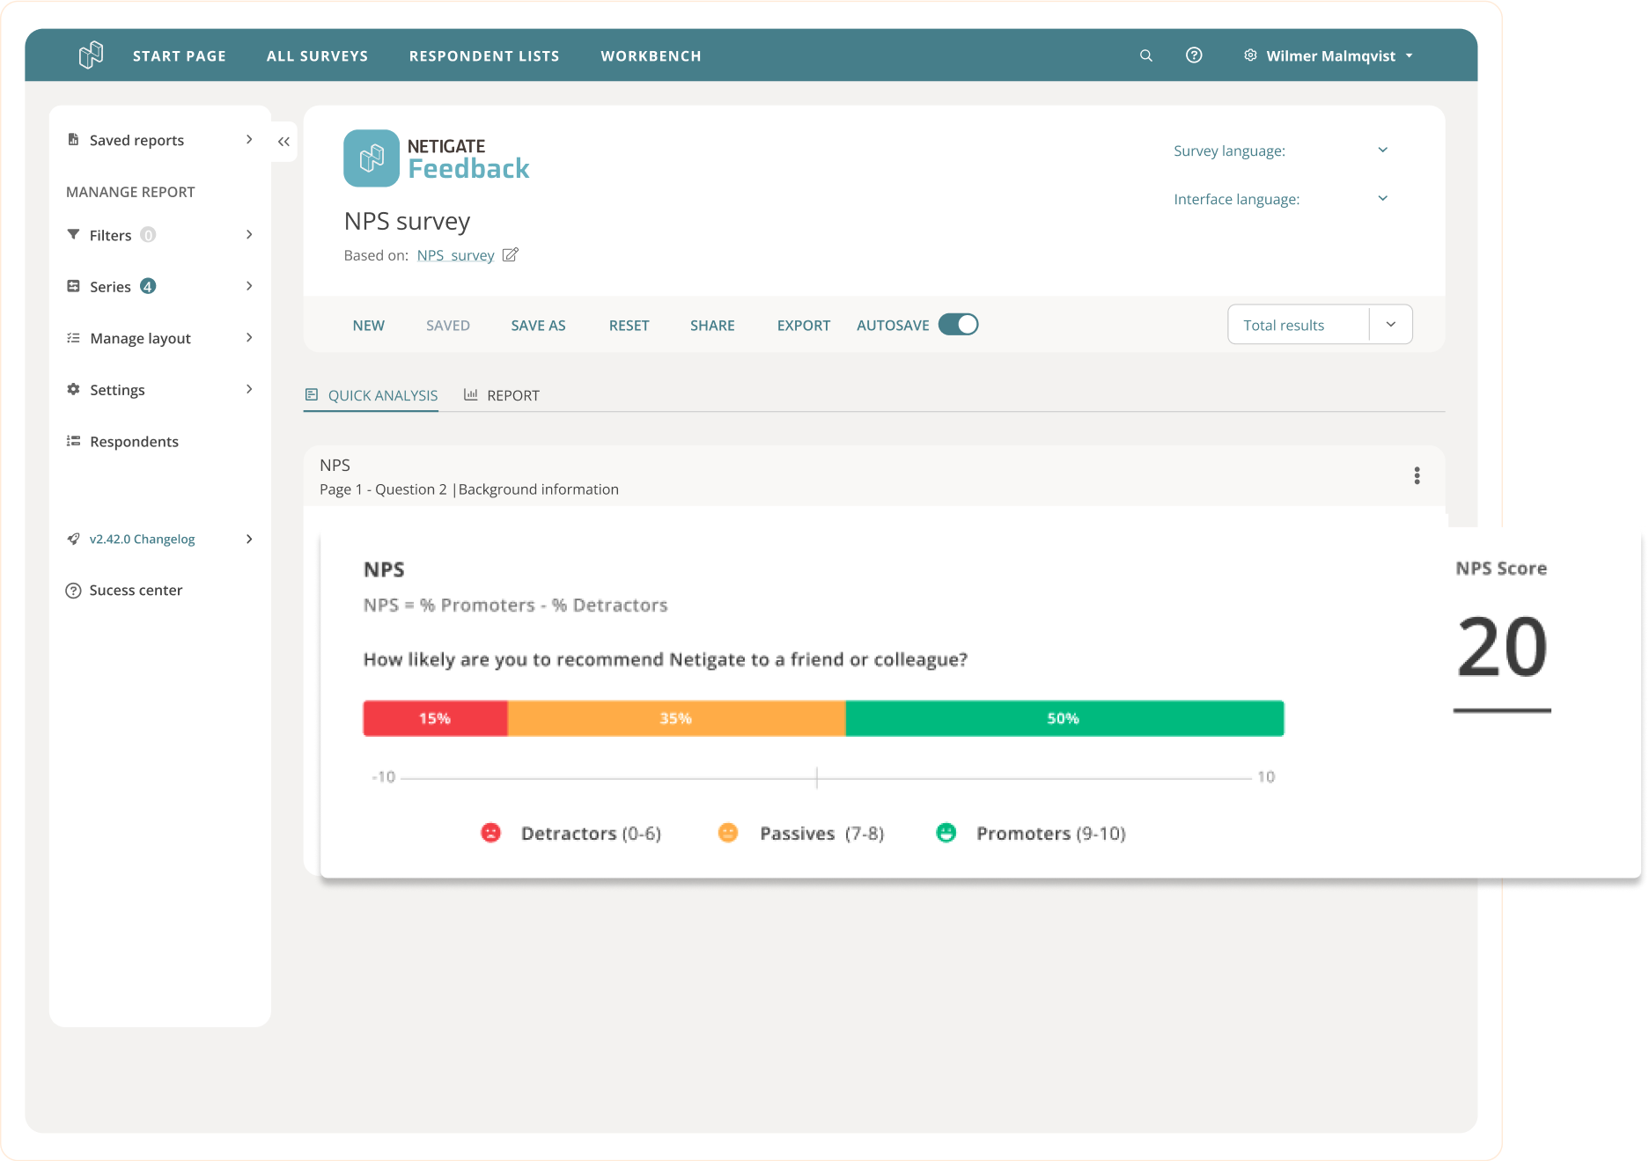Switch to the Report tab
This screenshot has height=1161, width=1649.
pos(502,395)
